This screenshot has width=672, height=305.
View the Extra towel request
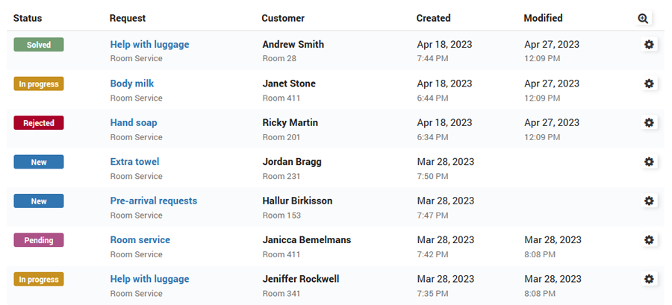134,162
